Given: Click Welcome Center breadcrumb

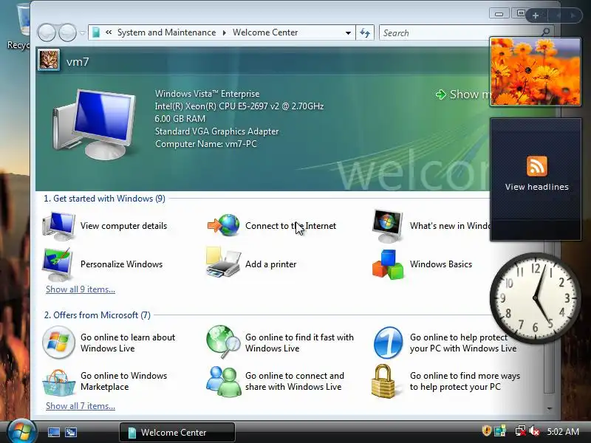Looking at the screenshot, I should (265, 32).
